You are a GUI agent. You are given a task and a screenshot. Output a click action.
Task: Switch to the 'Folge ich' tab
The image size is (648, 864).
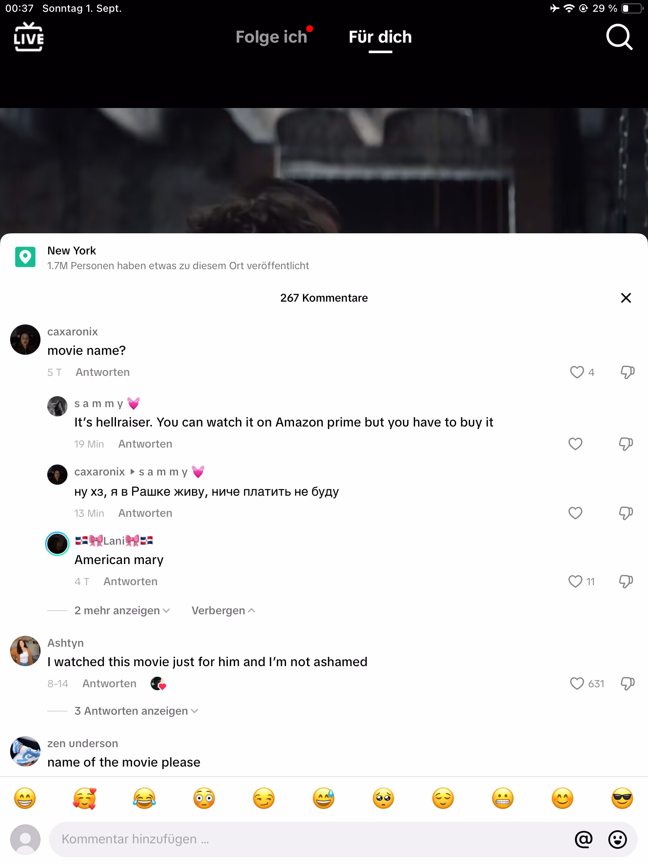[x=272, y=37]
